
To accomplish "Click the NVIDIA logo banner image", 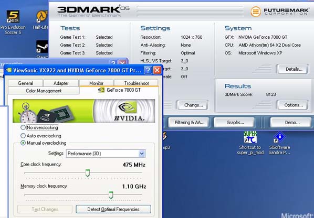I will coord(83,111).
